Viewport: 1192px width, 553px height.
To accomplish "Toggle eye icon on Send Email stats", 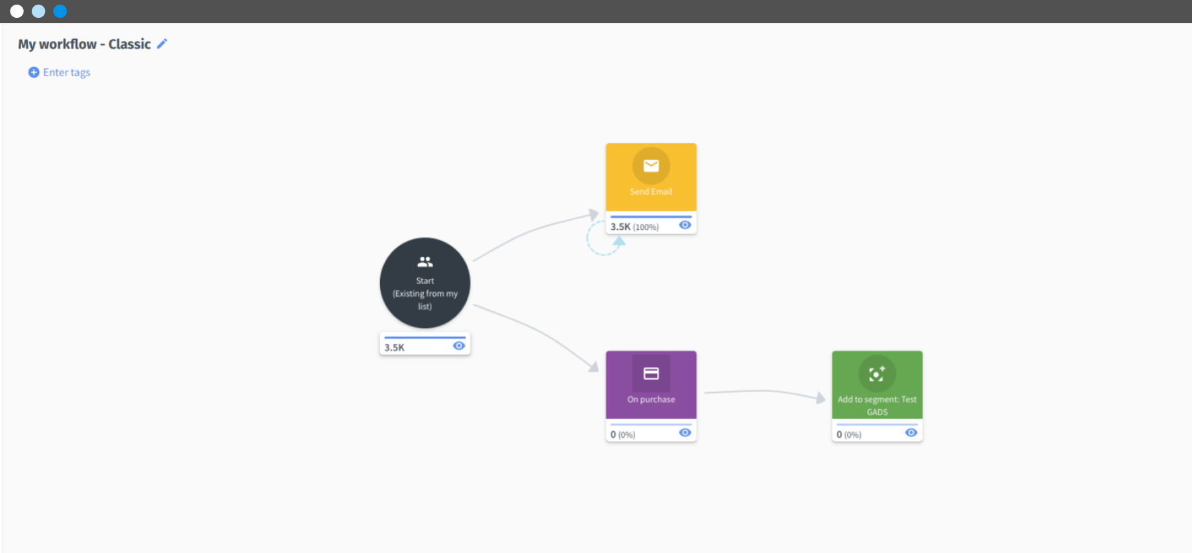I will [685, 225].
